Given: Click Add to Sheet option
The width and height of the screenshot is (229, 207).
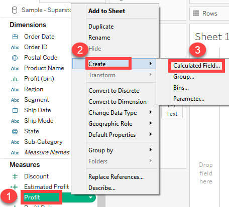Looking at the screenshot, I should click(x=106, y=11).
